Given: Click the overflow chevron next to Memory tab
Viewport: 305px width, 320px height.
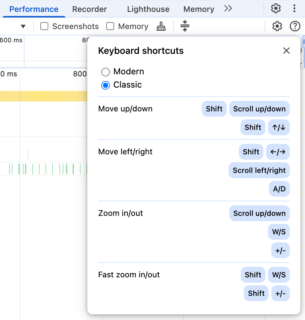Looking at the screenshot, I should click(228, 9).
